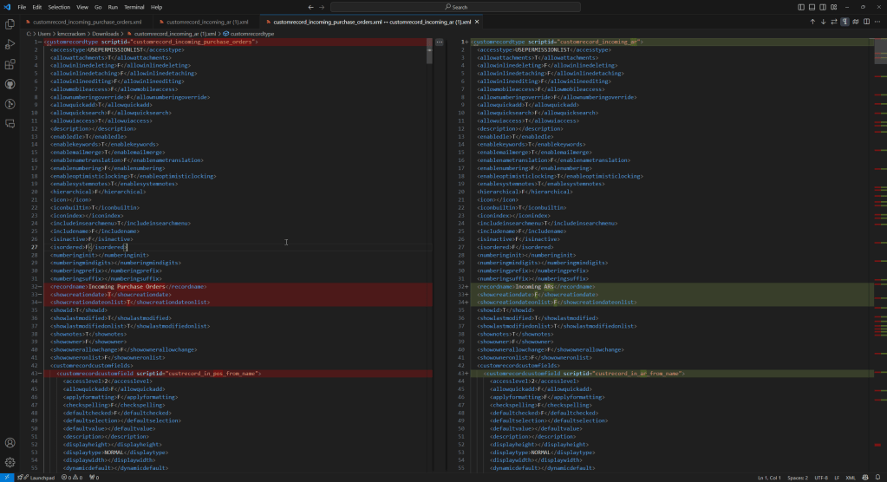Open the Accounts icon in activity bar
887x482 pixels.
pyautogui.click(x=10, y=443)
